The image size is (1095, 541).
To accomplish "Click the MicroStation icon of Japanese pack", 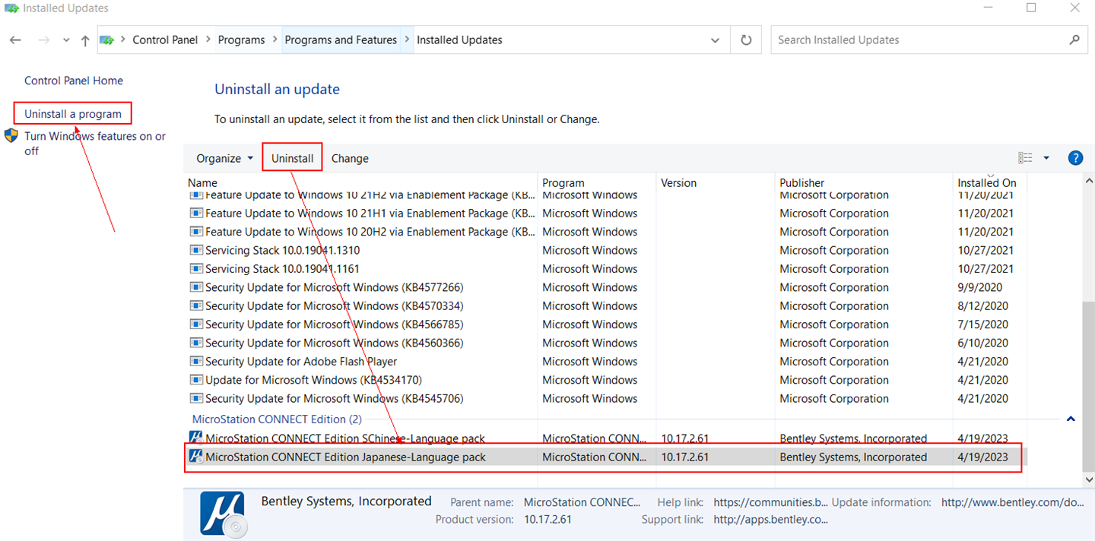I will pyautogui.click(x=196, y=457).
